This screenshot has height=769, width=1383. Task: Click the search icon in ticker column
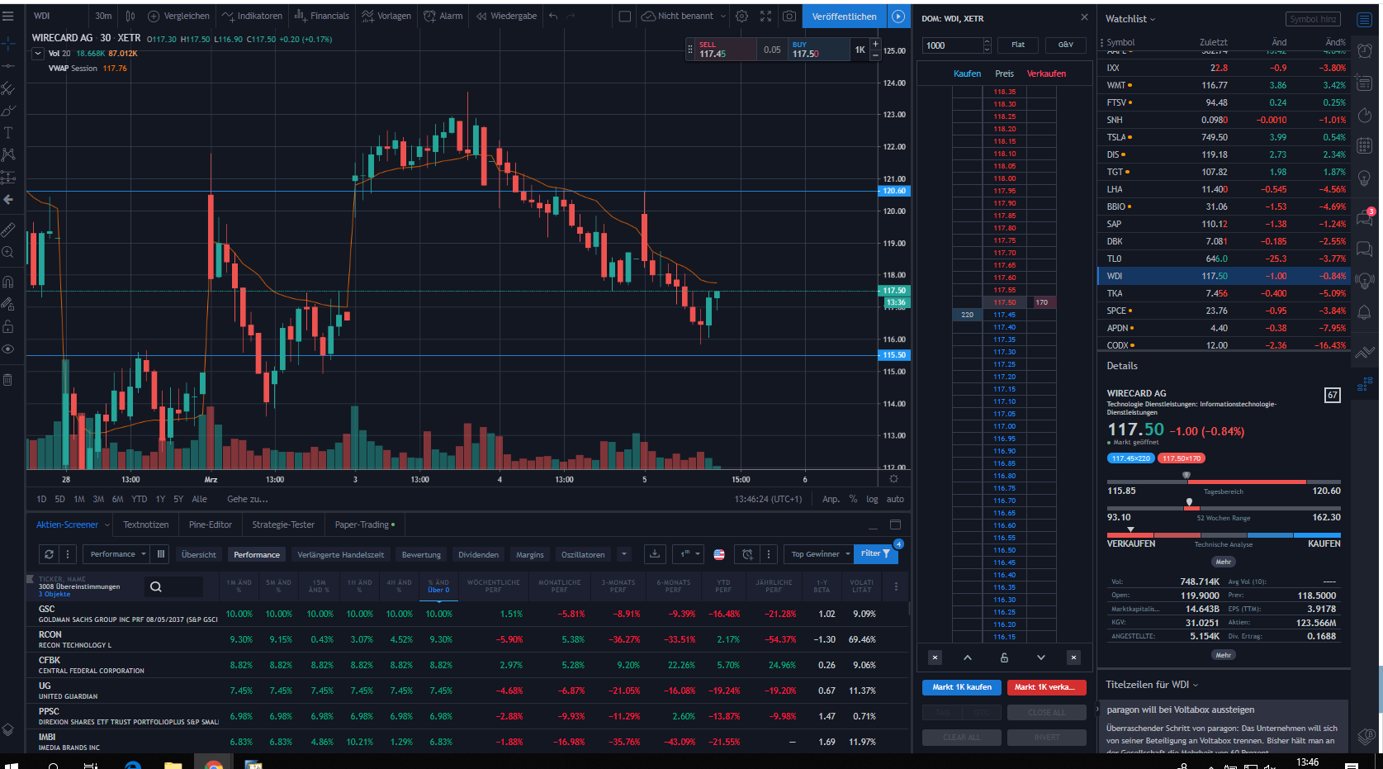[155, 586]
